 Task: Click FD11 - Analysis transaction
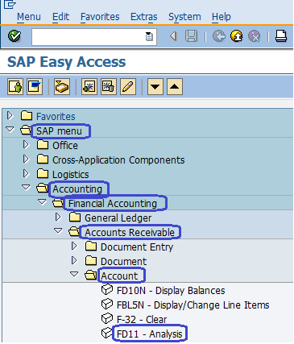(x=150, y=334)
